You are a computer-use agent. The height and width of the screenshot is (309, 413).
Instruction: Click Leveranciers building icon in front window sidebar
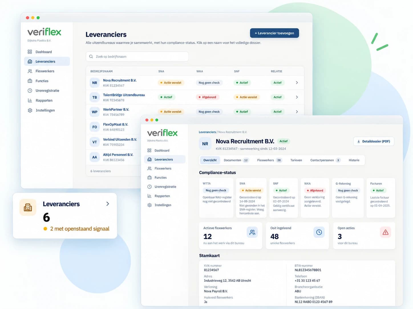click(x=149, y=159)
